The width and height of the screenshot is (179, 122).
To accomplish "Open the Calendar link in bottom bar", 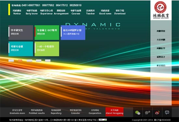I will click(76, 112).
